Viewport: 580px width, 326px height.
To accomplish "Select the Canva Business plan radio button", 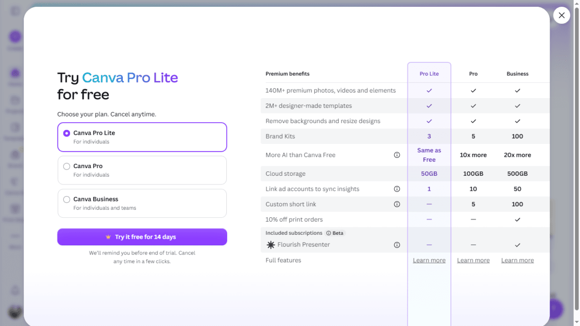I will [x=67, y=199].
